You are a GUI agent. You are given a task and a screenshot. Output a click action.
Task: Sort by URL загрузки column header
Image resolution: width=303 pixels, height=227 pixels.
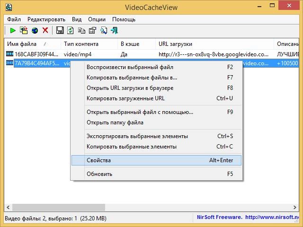tap(214, 44)
